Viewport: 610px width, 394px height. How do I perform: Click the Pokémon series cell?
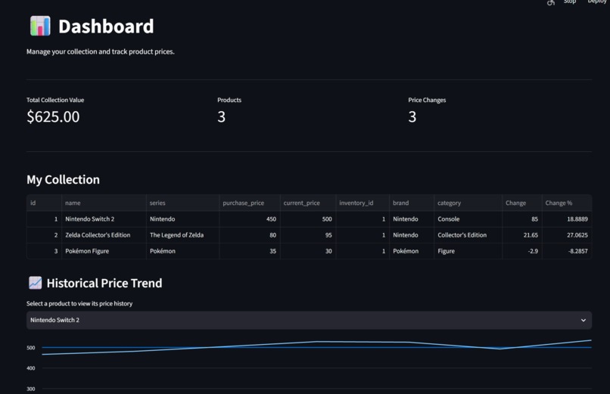tap(182, 251)
